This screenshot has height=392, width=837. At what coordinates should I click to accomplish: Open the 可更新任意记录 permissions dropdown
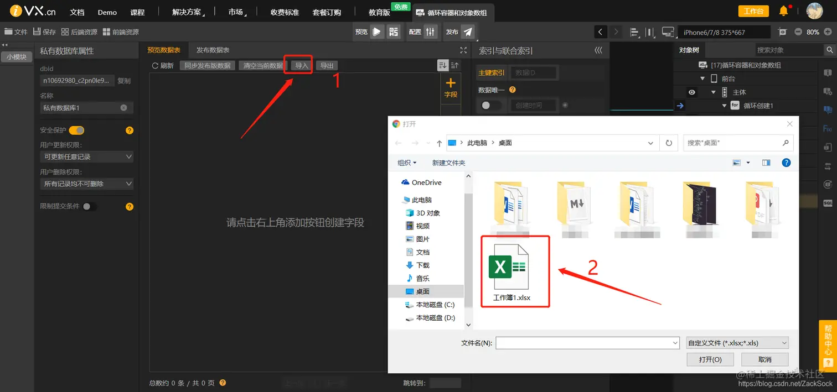86,156
